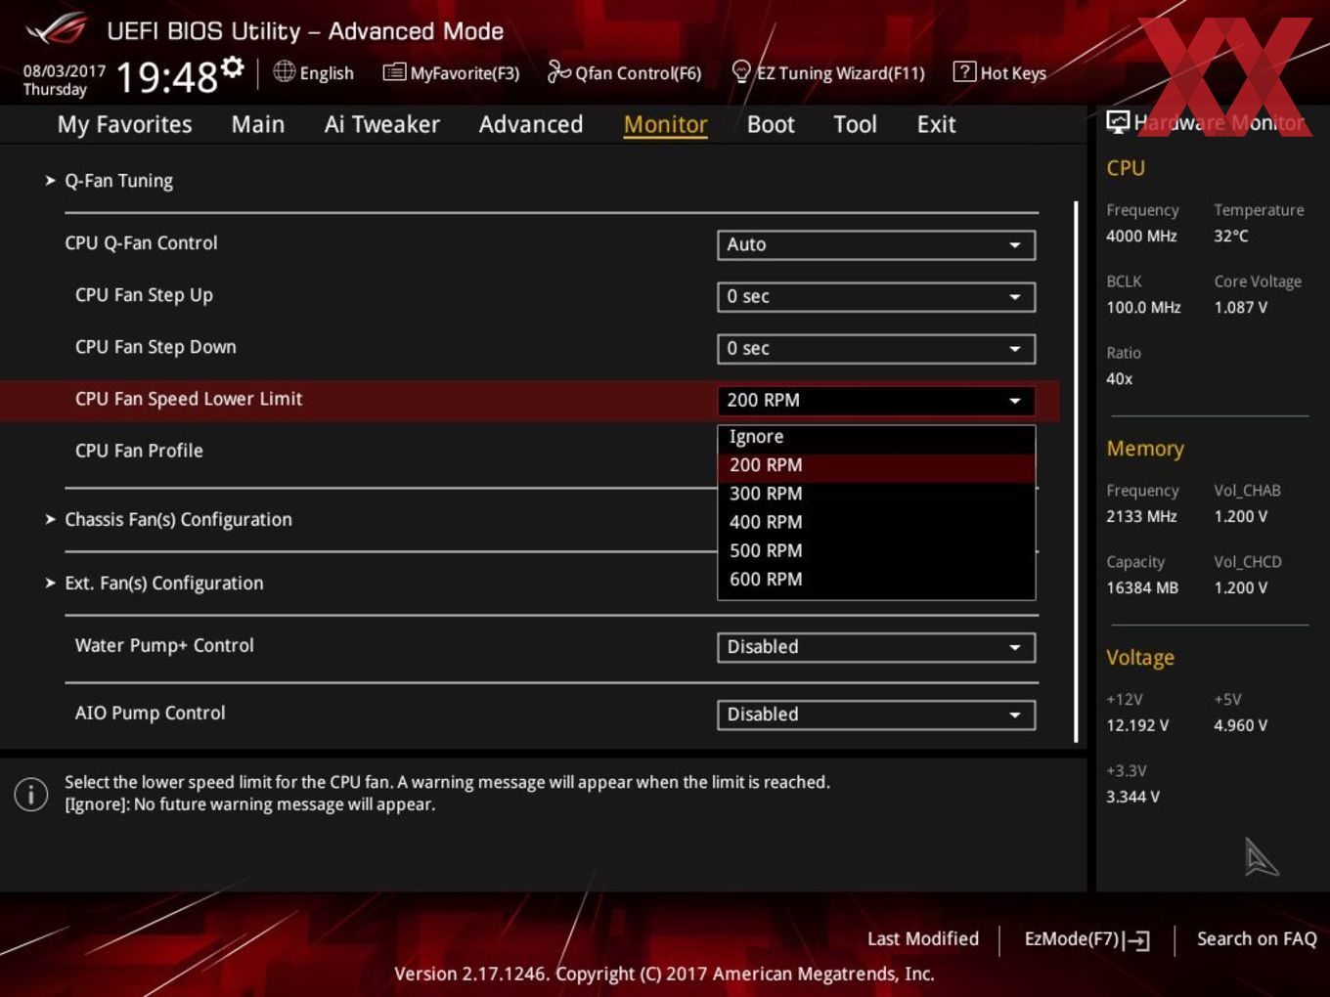
Task: Click the +12V value 12.192 V
Action: [x=1137, y=725]
